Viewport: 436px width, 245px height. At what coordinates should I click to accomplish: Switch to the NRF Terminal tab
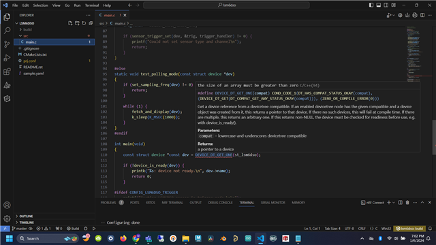coord(172,203)
